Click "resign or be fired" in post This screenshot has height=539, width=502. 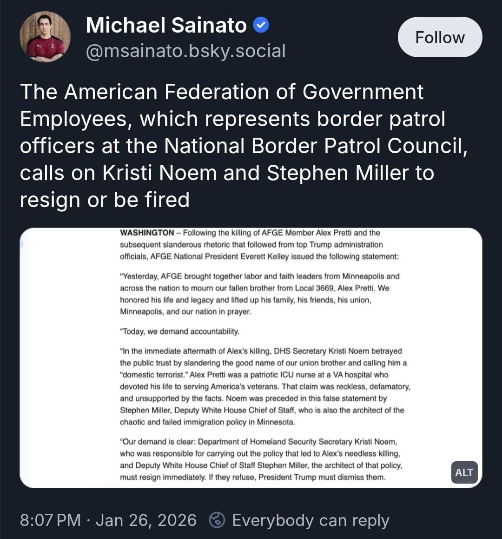point(105,200)
